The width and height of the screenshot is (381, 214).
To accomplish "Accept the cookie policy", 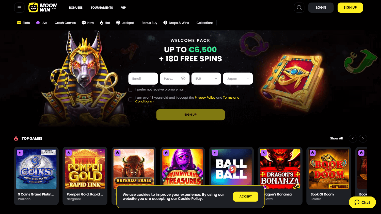I will click(246, 197).
